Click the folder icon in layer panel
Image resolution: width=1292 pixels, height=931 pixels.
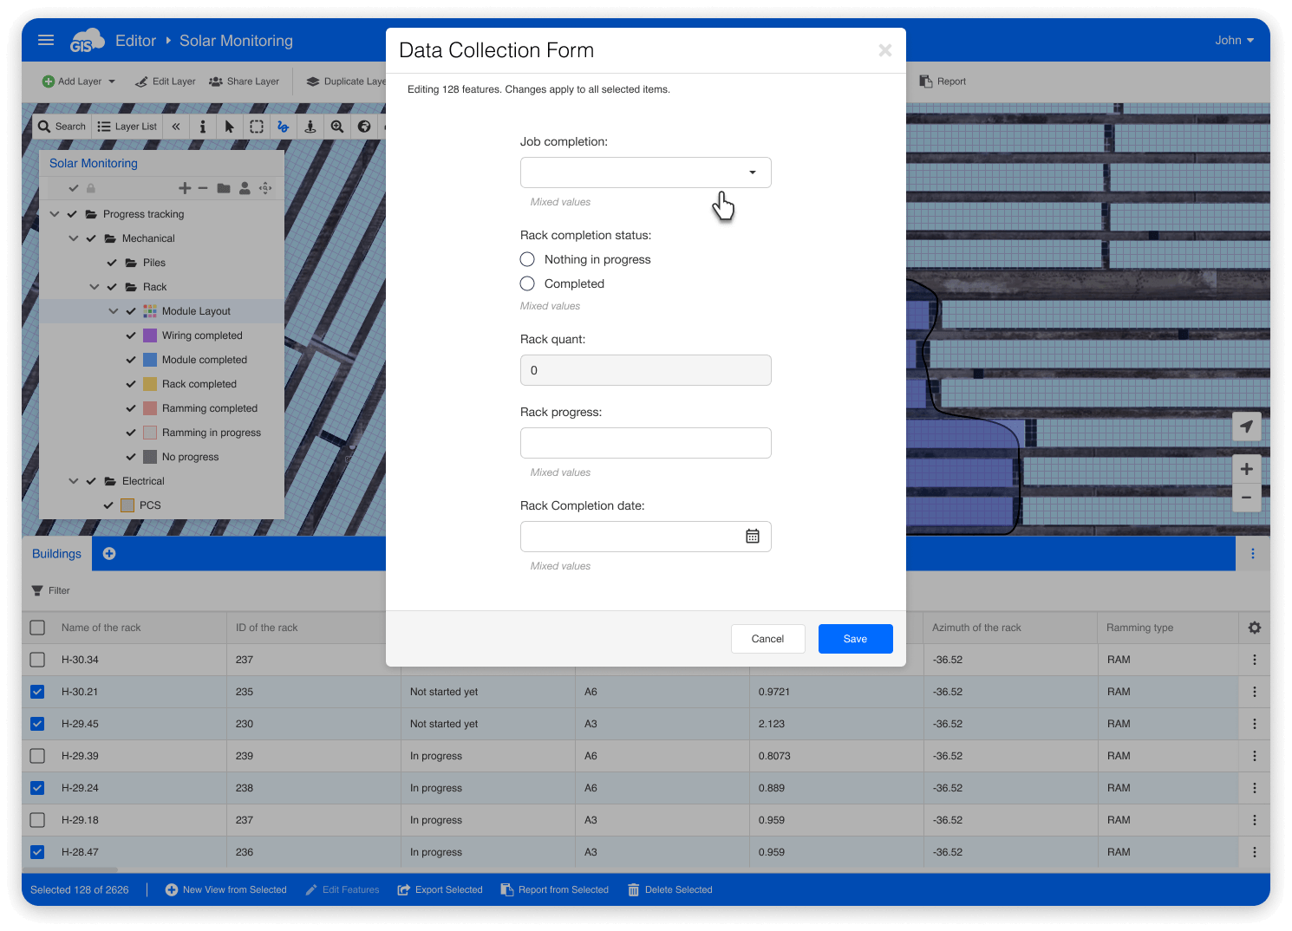224,188
